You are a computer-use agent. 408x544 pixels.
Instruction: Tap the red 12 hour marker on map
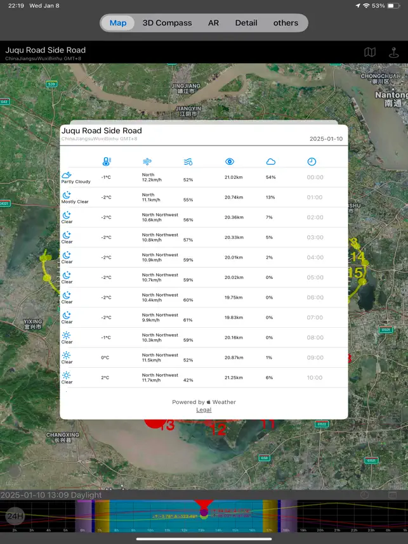click(x=218, y=429)
